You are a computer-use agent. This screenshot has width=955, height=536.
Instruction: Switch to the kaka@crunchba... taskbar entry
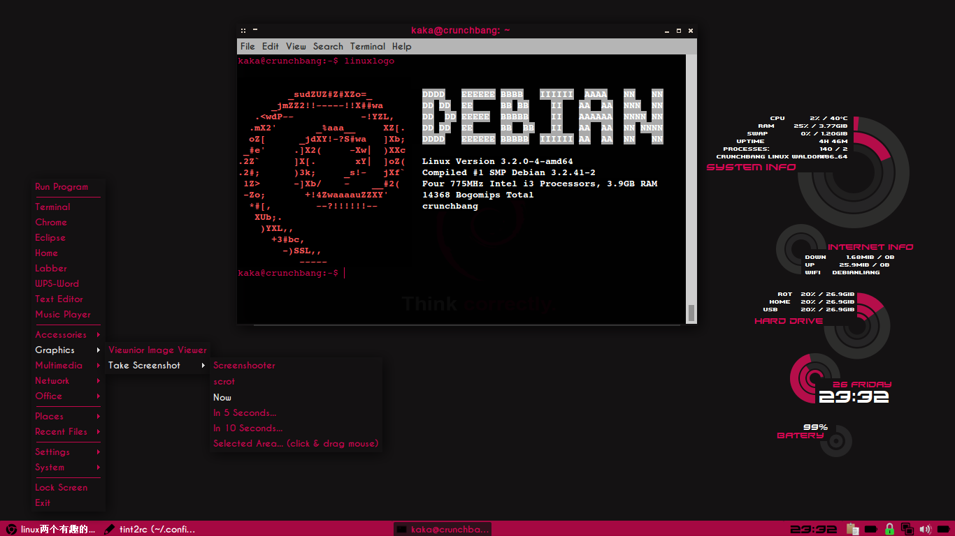(443, 529)
